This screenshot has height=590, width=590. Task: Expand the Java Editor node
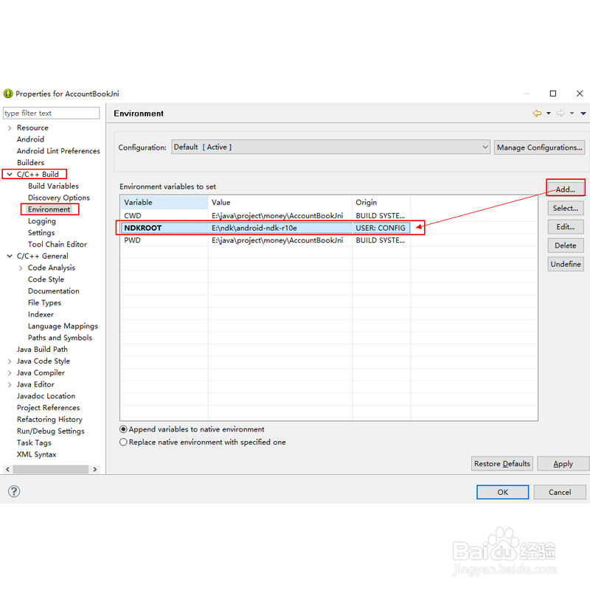click(x=10, y=384)
